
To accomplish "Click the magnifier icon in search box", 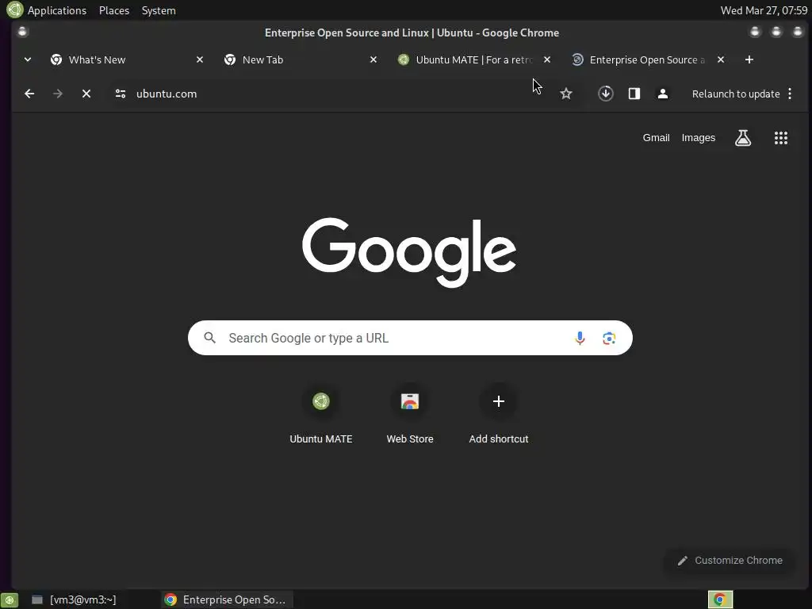I will (209, 338).
